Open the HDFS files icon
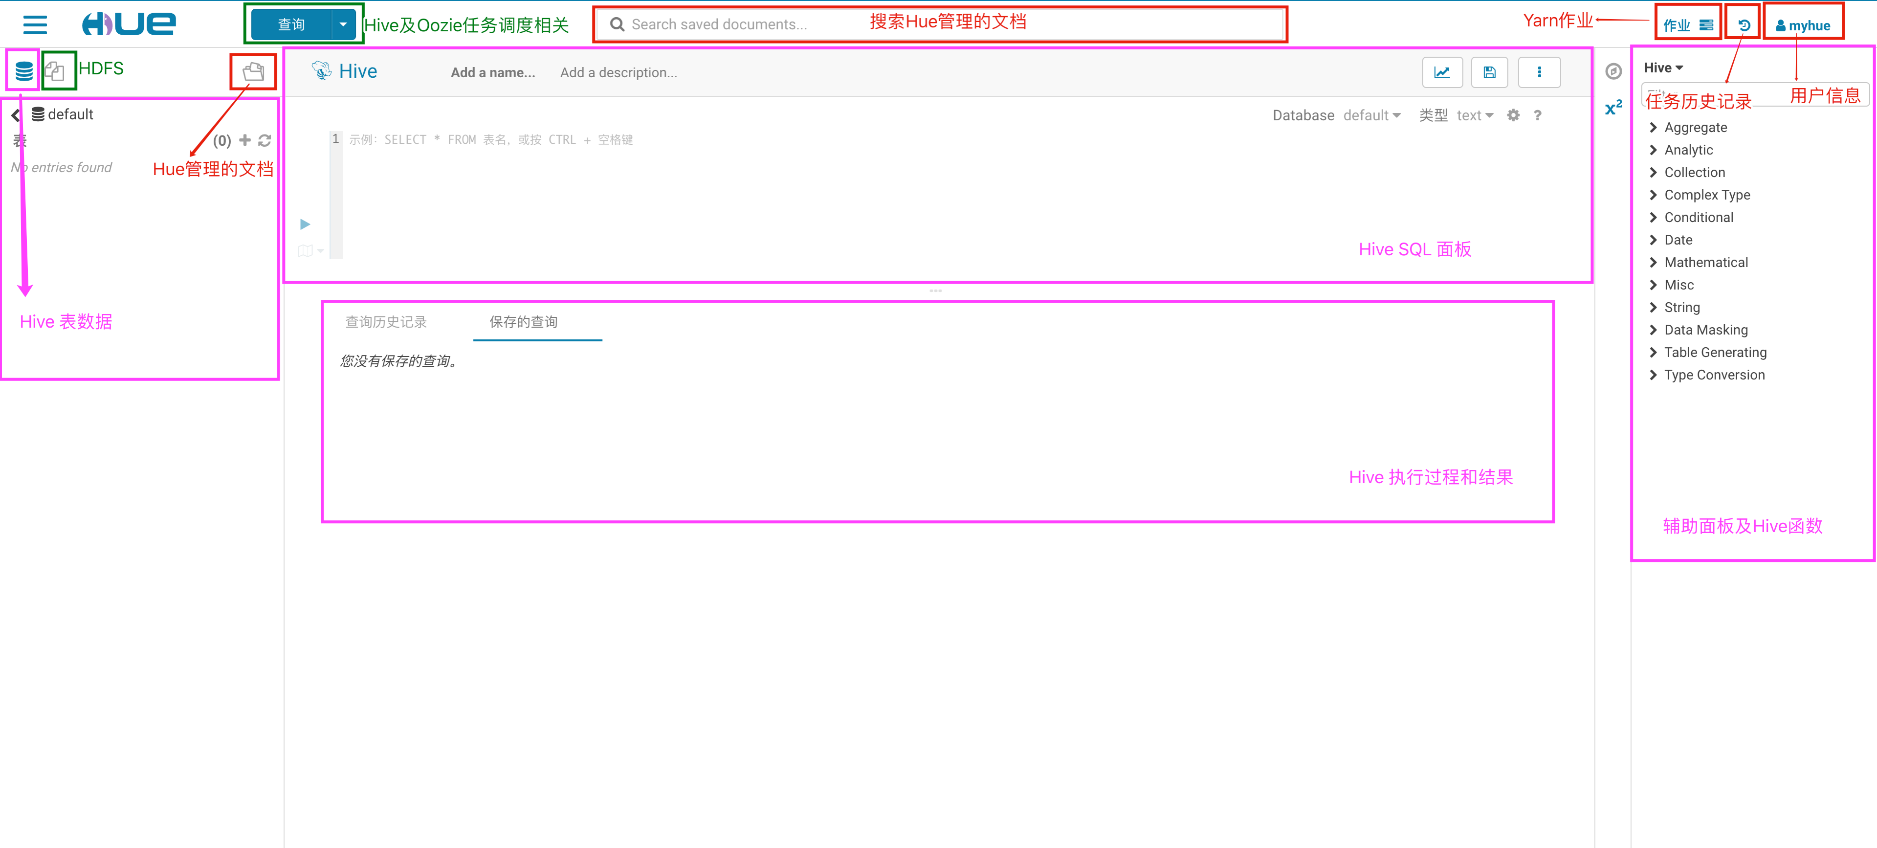The height and width of the screenshot is (848, 1877). 55,70
